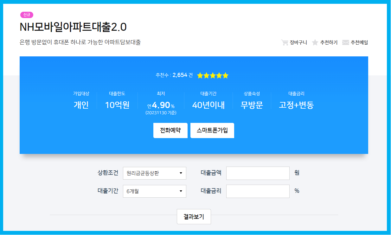Click the 무방문 product attribute value
This screenshot has height=235, width=391.
pyautogui.click(x=252, y=105)
